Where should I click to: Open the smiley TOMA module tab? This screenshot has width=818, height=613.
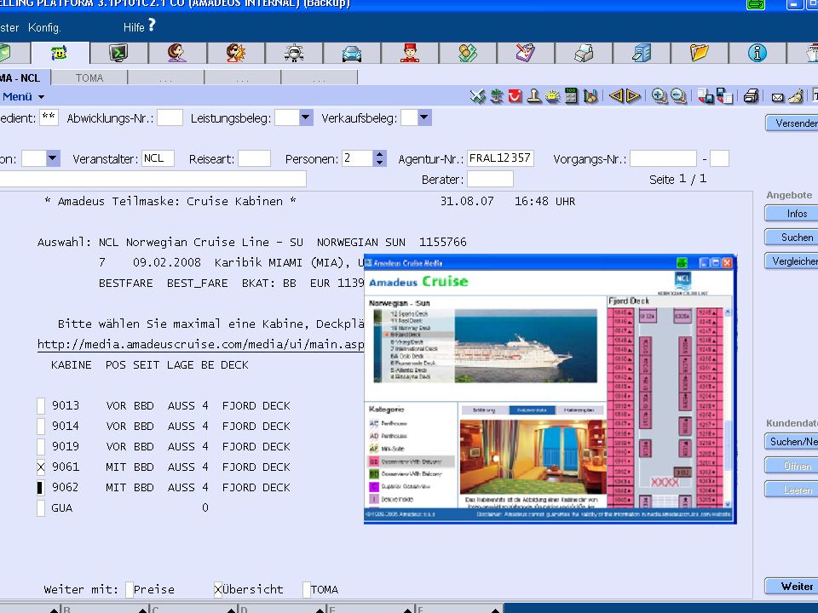point(60,53)
